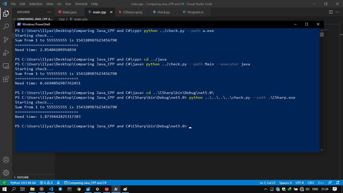Click the Cpp breadcrumb segment
Viewport: 343px width, 193px height.
click(x=62, y=19)
